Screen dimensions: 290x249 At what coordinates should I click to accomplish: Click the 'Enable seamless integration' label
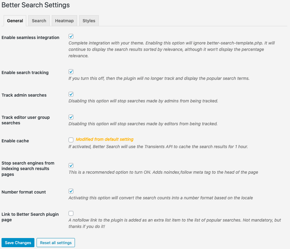[30, 37]
